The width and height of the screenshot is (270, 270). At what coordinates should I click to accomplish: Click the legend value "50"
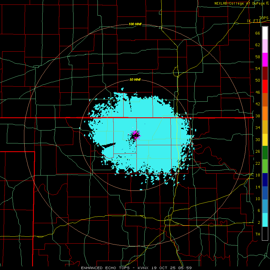pos(258,80)
